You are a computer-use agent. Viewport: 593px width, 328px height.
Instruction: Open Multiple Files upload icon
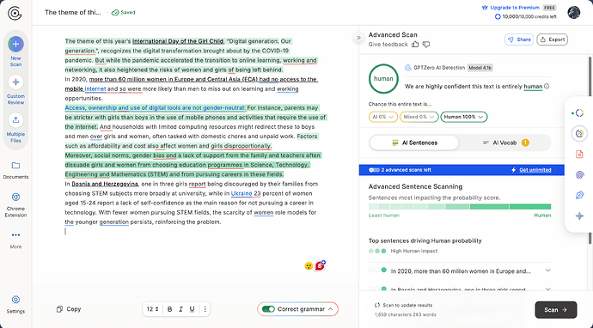coord(15,120)
